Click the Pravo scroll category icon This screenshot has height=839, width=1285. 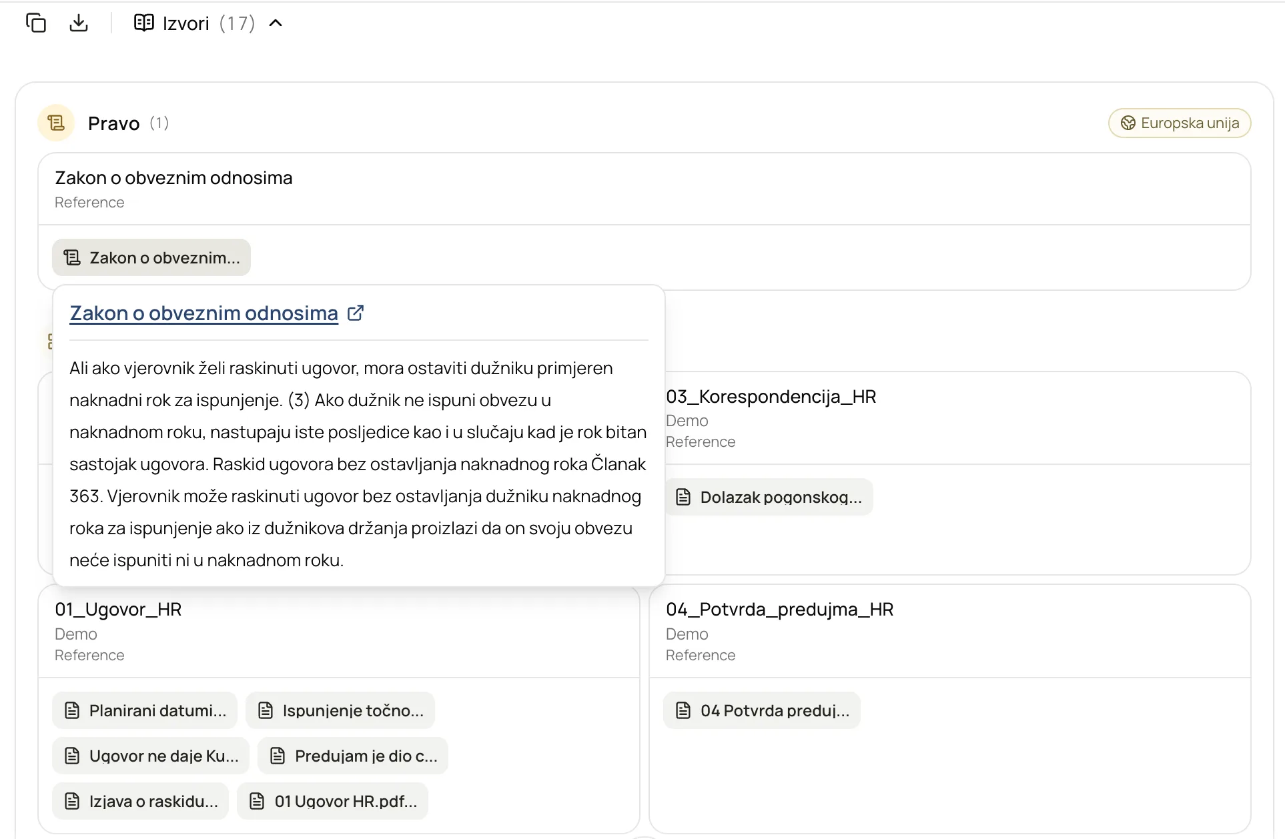click(56, 123)
